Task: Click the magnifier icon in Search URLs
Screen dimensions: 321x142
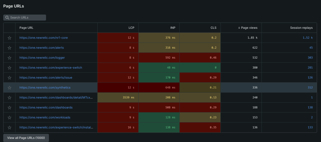Action: point(7,17)
